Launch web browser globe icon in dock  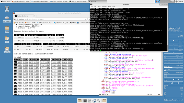[94, 101]
